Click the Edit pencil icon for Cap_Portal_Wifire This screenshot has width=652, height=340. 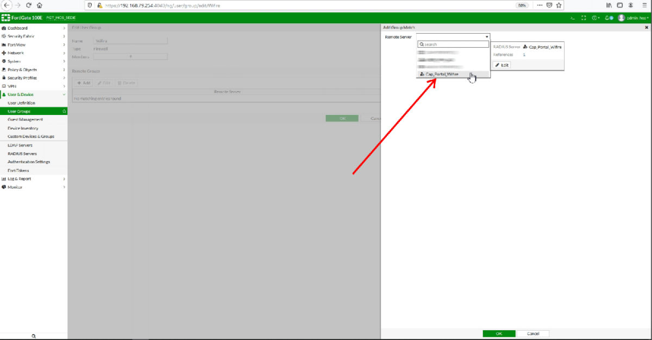coord(503,65)
